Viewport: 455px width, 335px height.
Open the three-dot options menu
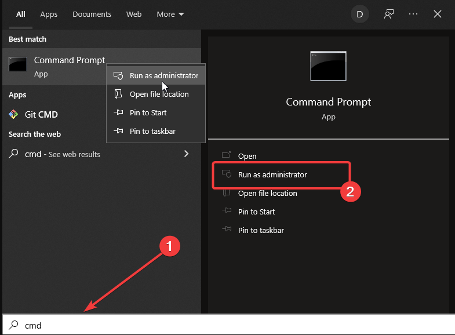coord(413,14)
